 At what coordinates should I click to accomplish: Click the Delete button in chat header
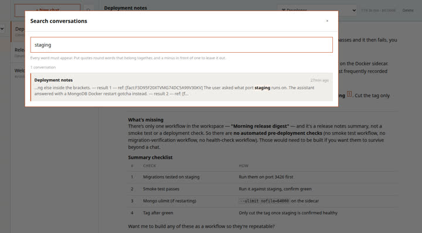[x=408, y=10]
